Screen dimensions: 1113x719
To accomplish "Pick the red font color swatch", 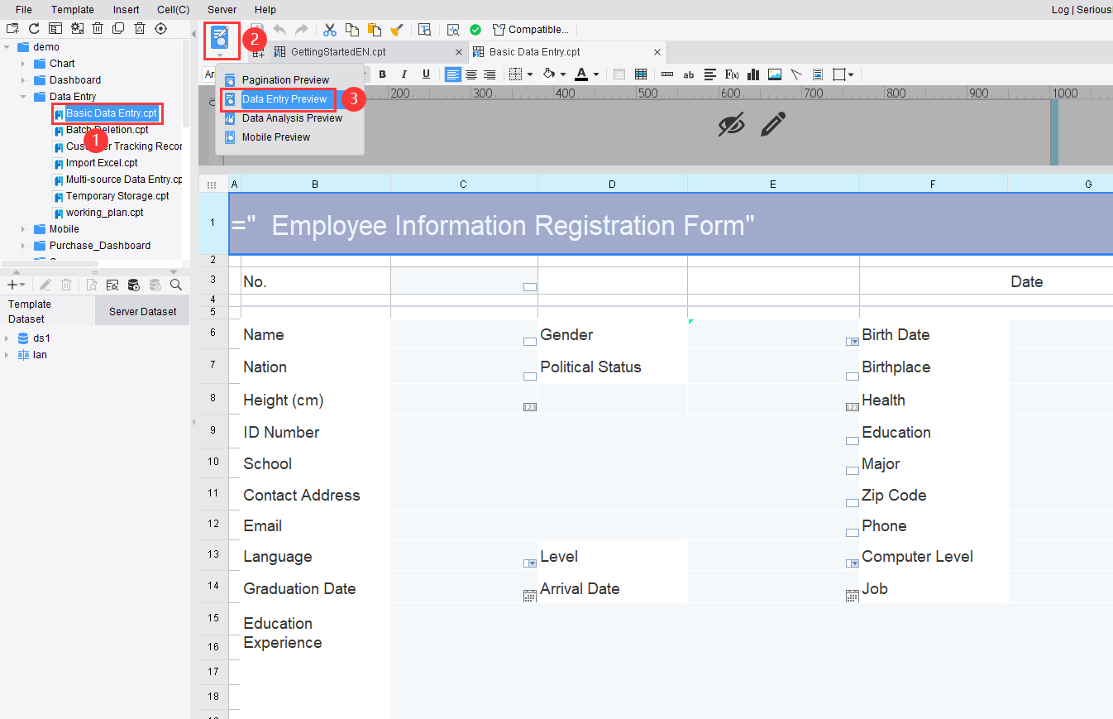I will pyautogui.click(x=581, y=79).
